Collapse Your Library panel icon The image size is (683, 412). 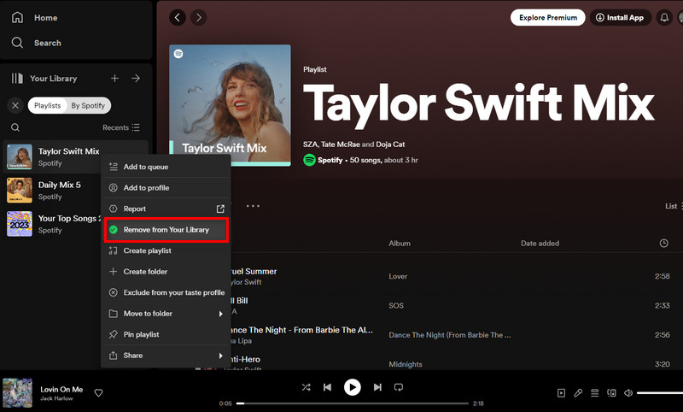pos(17,79)
